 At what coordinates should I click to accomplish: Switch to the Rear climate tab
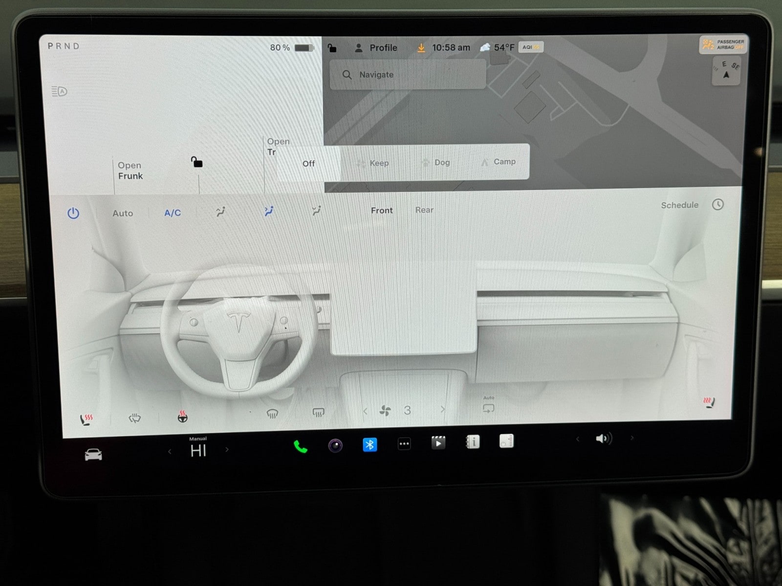coord(424,210)
